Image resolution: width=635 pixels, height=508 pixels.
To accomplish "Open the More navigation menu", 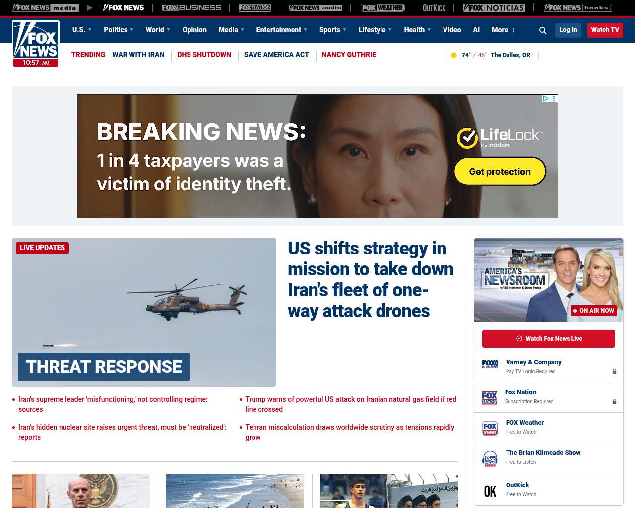I will (x=504, y=30).
